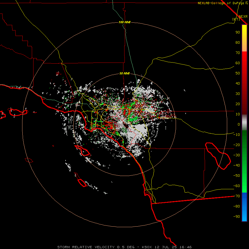This screenshot has width=249, height=249.
Task: Click "STORM RELATIVE VELOCITY" in the footer
Action: point(86,247)
